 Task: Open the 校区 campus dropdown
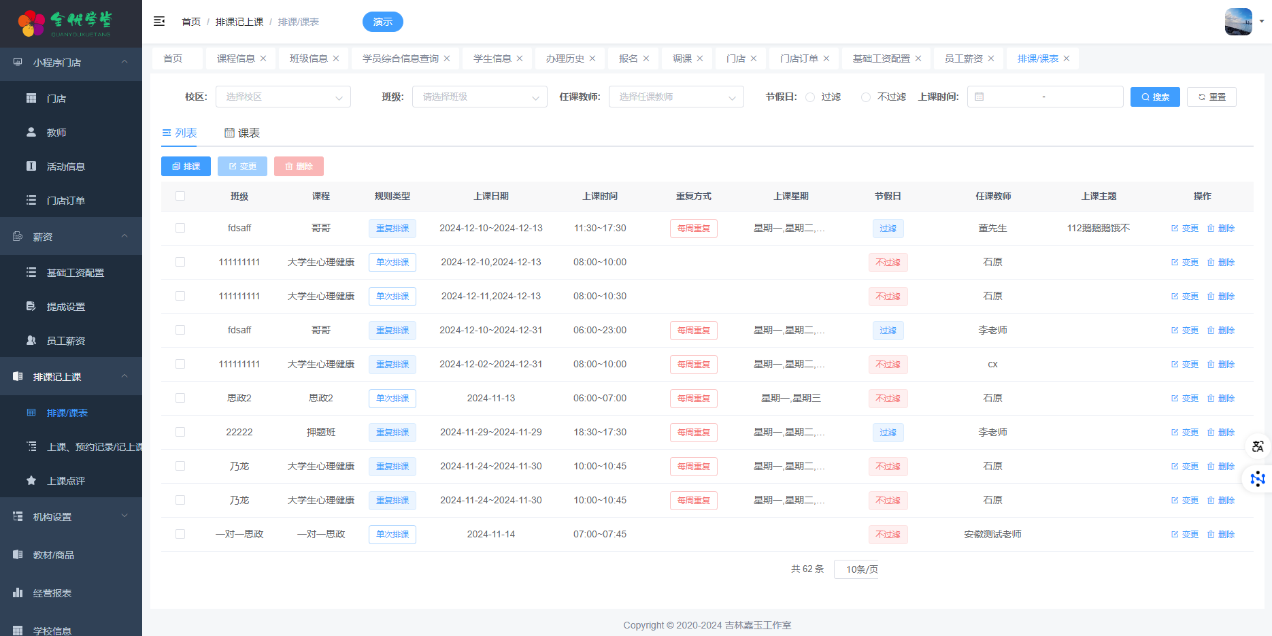pos(283,97)
